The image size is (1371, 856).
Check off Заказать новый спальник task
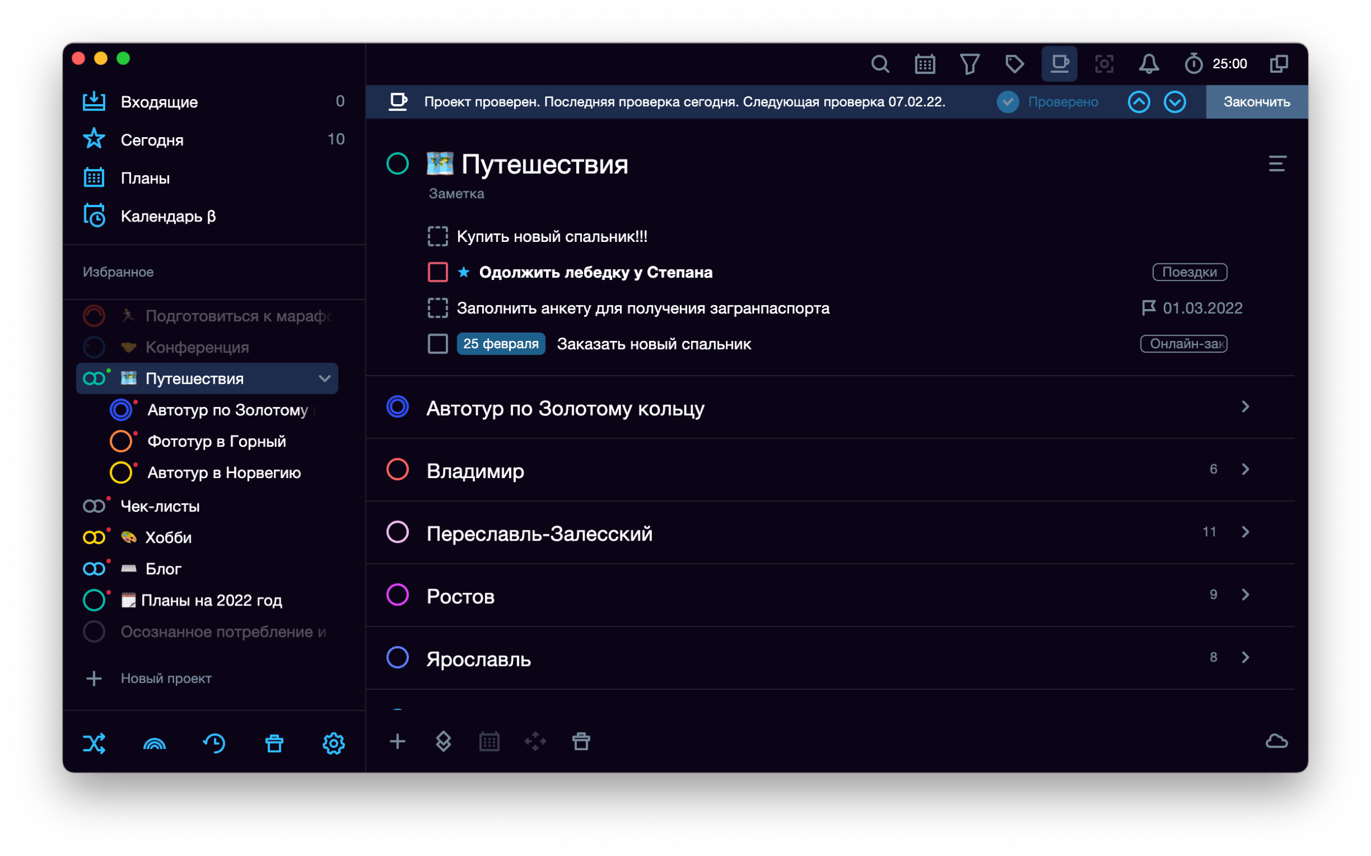click(438, 344)
